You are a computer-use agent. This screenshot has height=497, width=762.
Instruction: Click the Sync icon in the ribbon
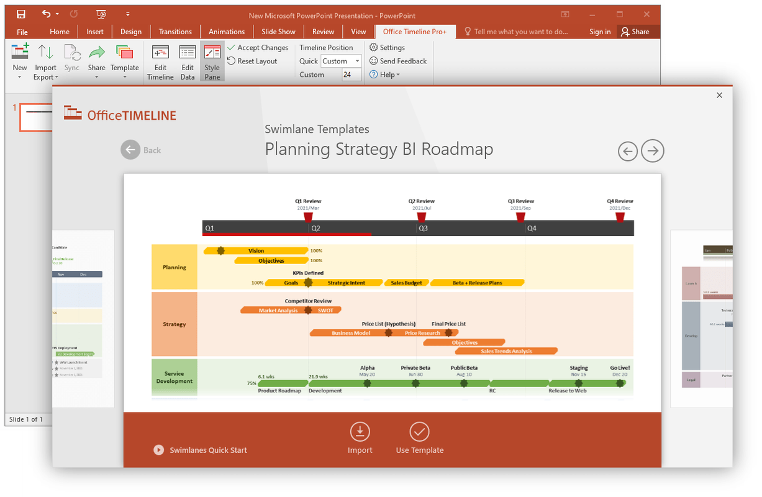(72, 57)
